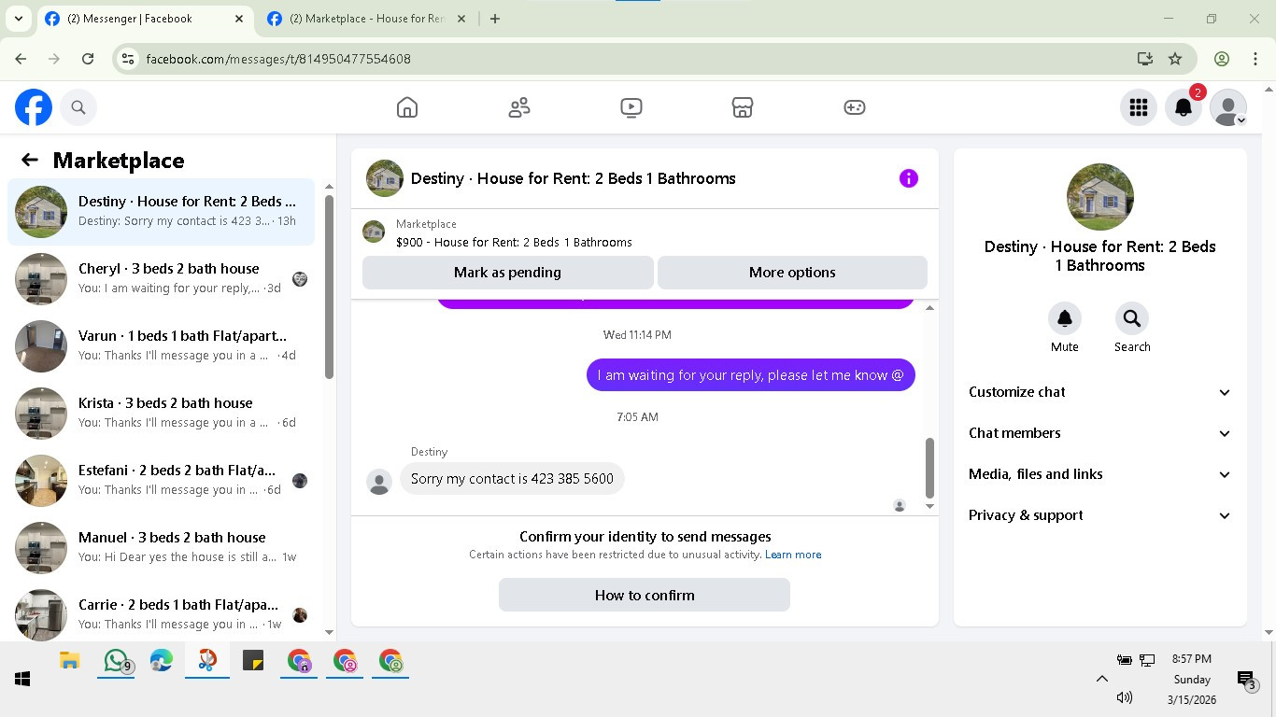Open the Facebook menu grid icon
The height and width of the screenshot is (717, 1276).
[1139, 107]
